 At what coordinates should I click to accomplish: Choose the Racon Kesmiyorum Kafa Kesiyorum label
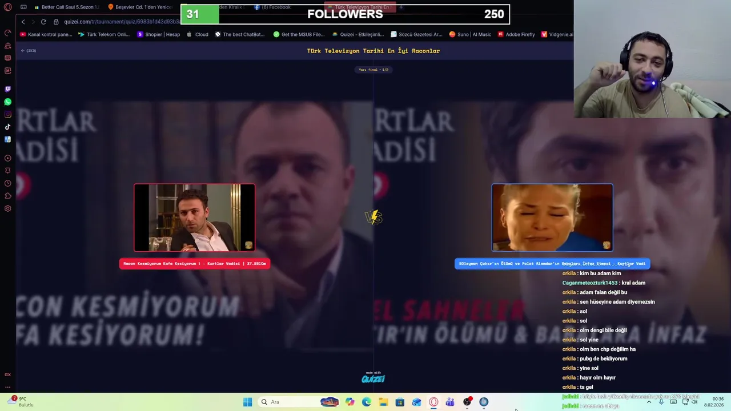(x=194, y=264)
